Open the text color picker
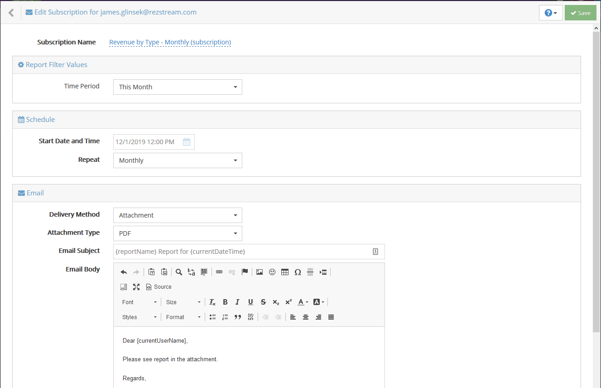Screen dimensions: 601x388 point(303,302)
